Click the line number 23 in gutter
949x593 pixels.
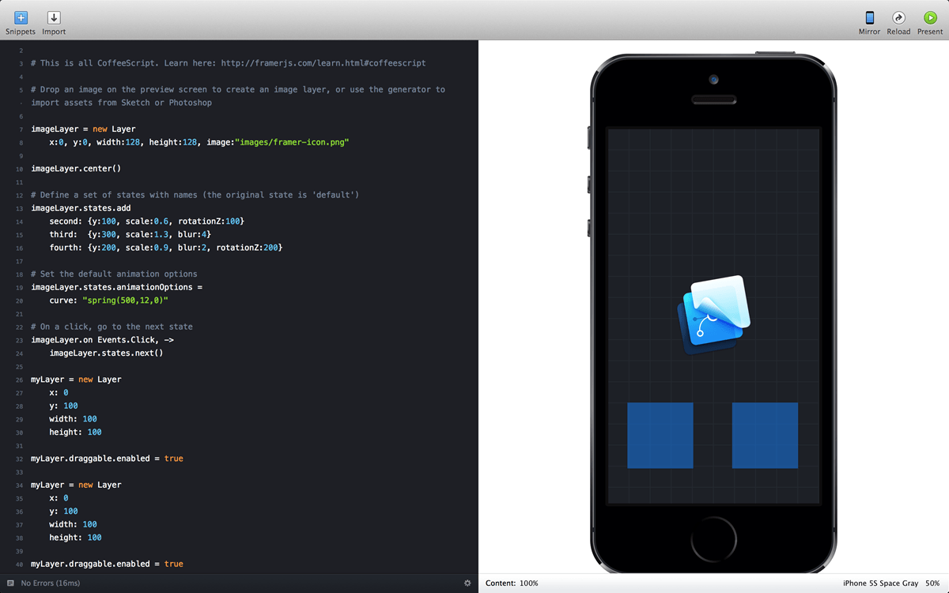coord(19,340)
